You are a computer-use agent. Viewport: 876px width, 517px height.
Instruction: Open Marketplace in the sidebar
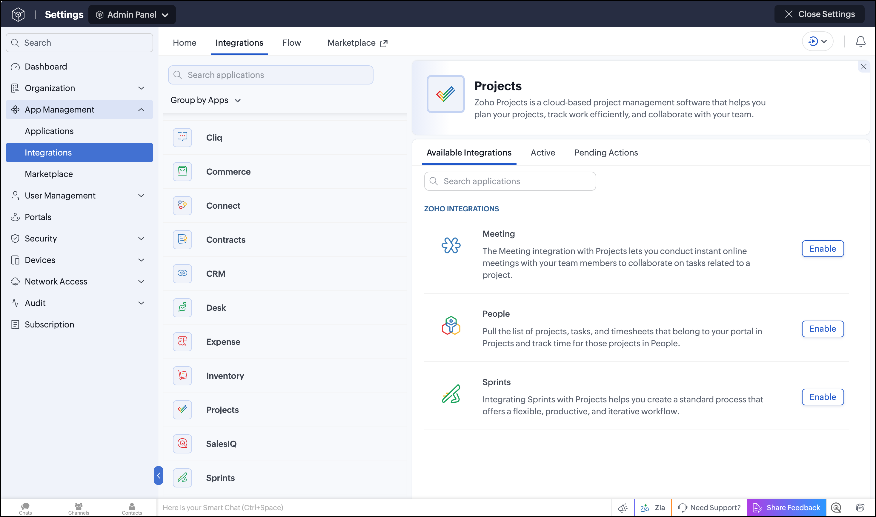coord(79,174)
